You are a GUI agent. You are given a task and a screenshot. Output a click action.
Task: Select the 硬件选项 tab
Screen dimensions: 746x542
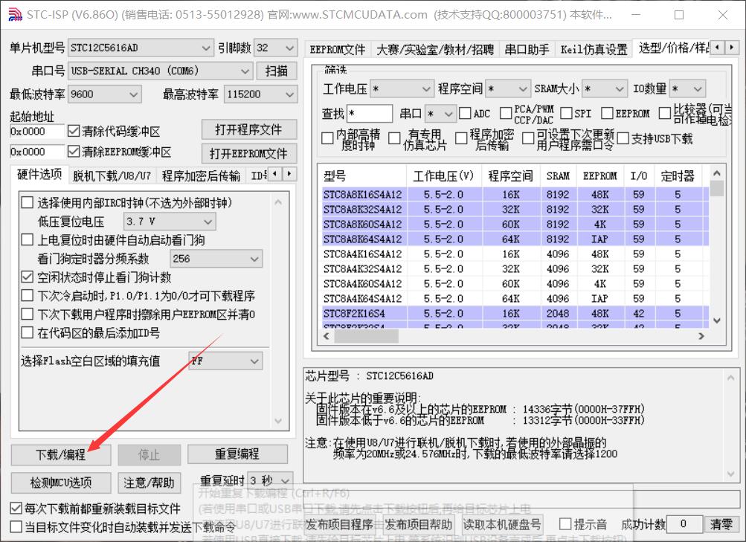coord(38,175)
